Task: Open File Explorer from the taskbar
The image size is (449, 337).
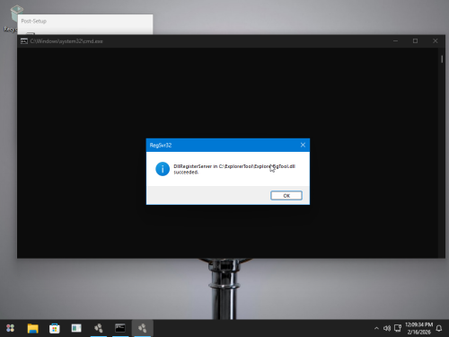Action: pyautogui.click(x=32, y=328)
